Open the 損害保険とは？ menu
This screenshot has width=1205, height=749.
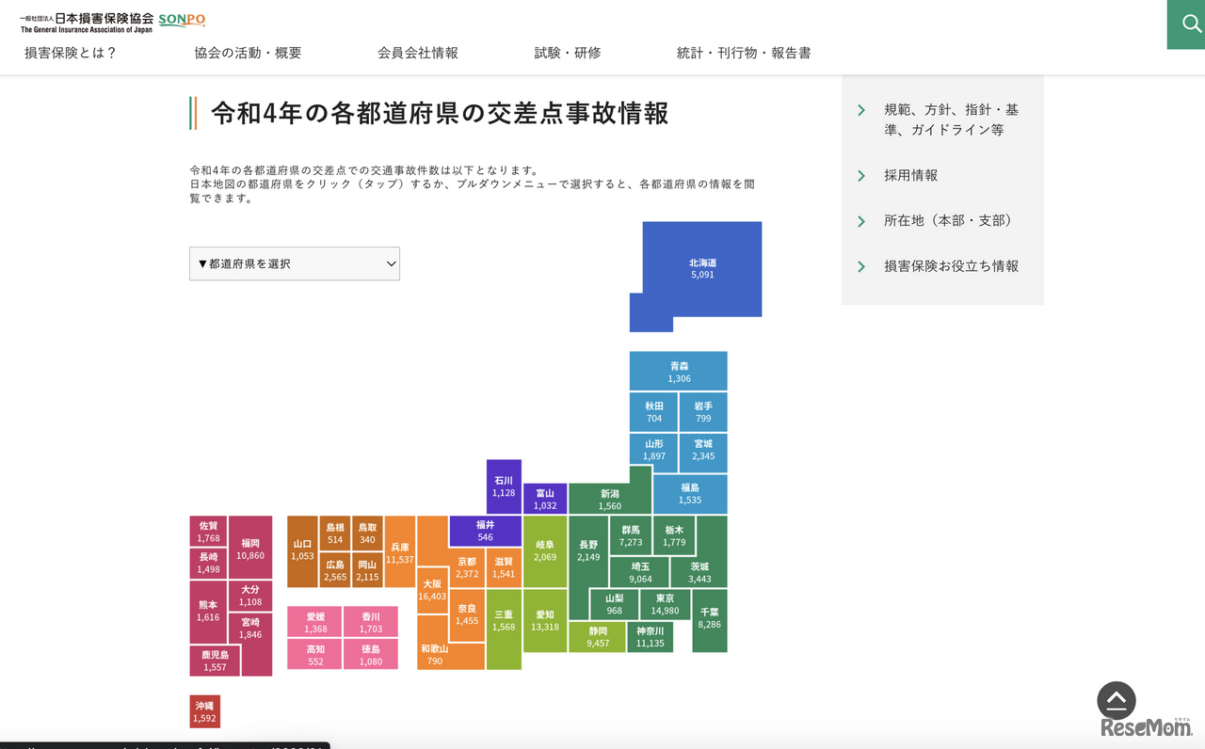[69, 54]
